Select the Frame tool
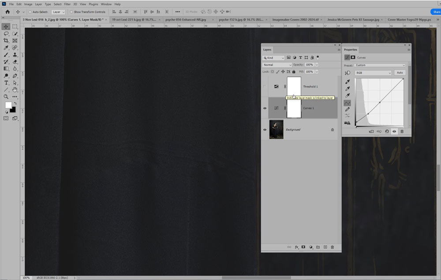The height and width of the screenshot is (280, 441). (x=15, y=41)
